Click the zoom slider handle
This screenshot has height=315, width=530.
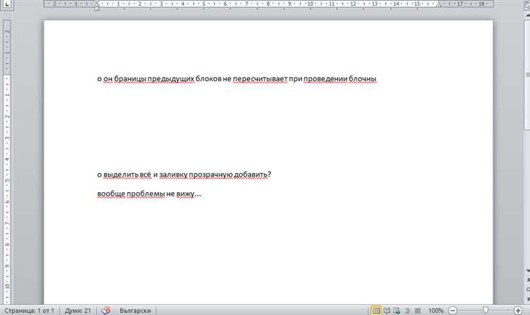point(485,310)
